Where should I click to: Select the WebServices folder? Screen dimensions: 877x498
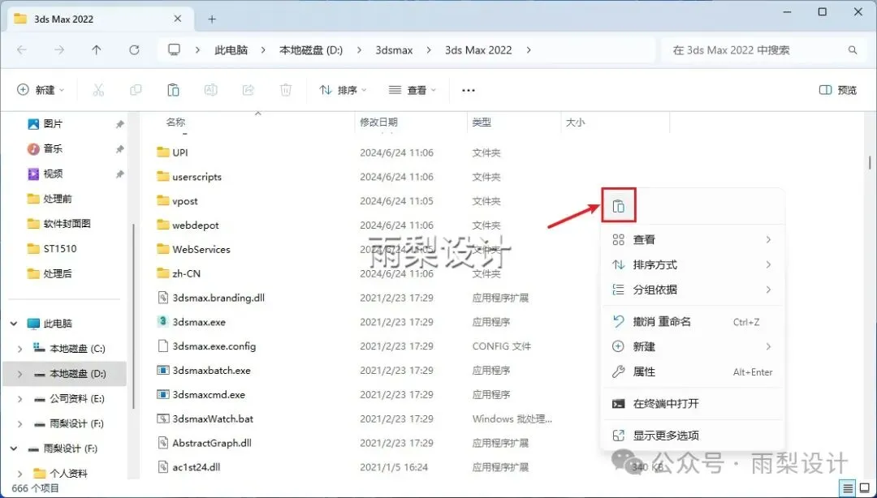pos(201,249)
